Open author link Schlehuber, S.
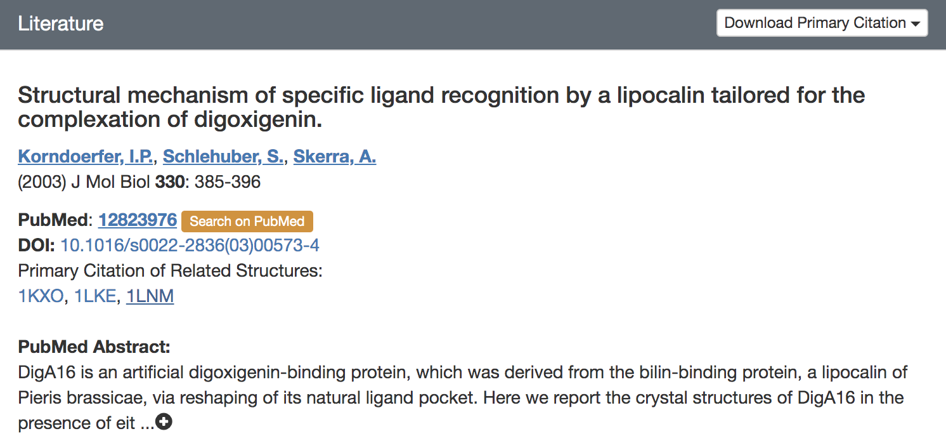Screen dimensions: 946x443 tap(223, 156)
